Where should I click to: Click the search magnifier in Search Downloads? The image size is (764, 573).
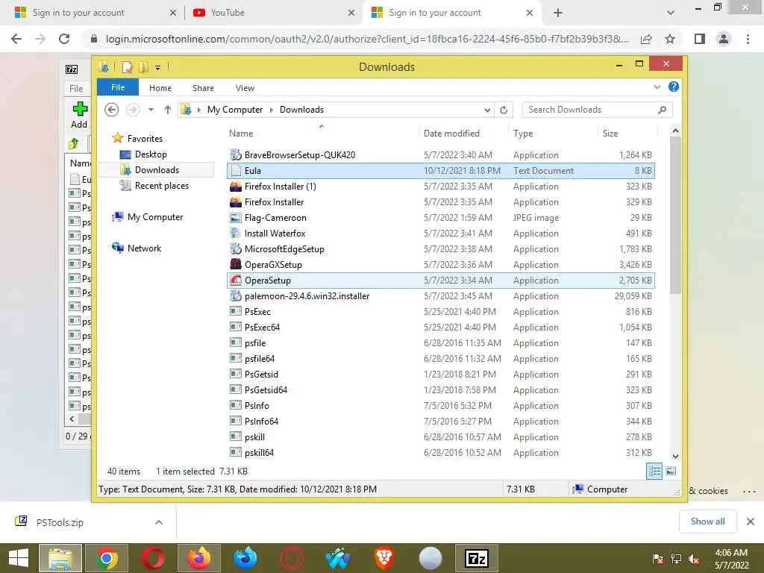pyautogui.click(x=662, y=110)
